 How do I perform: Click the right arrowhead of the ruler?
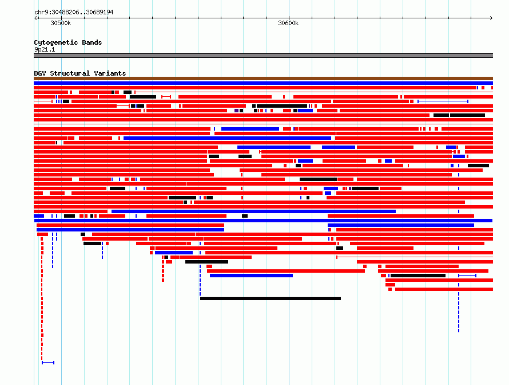[x=491, y=18]
